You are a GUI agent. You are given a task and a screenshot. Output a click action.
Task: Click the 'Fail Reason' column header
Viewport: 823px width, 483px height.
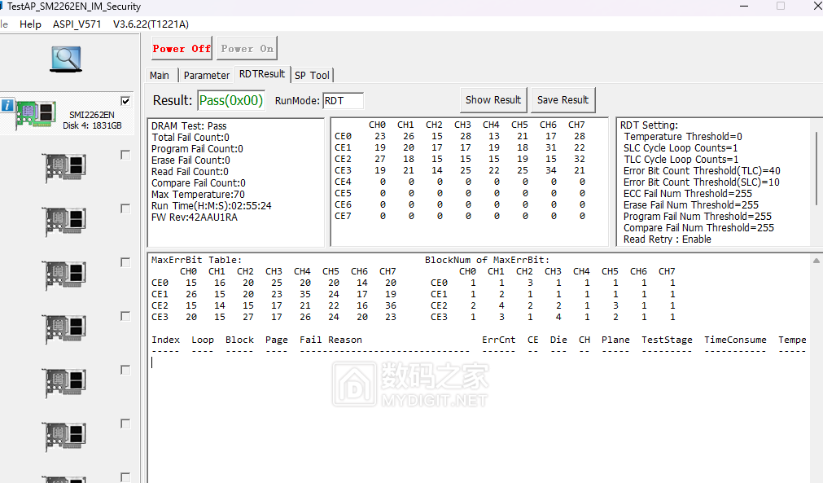[x=331, y=340]
